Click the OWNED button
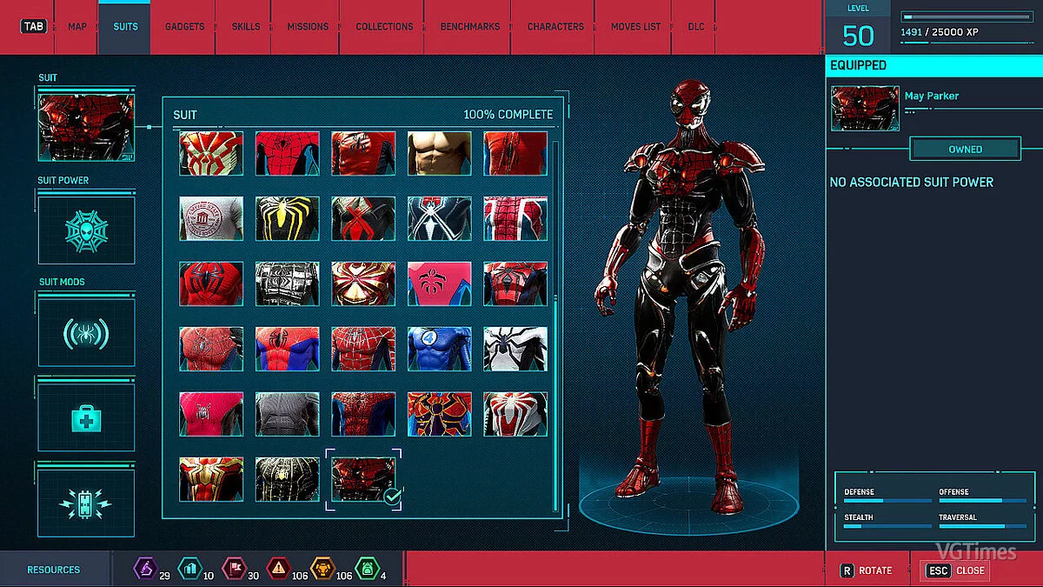The image size is (1043, 587). click(x=965, y=150)
